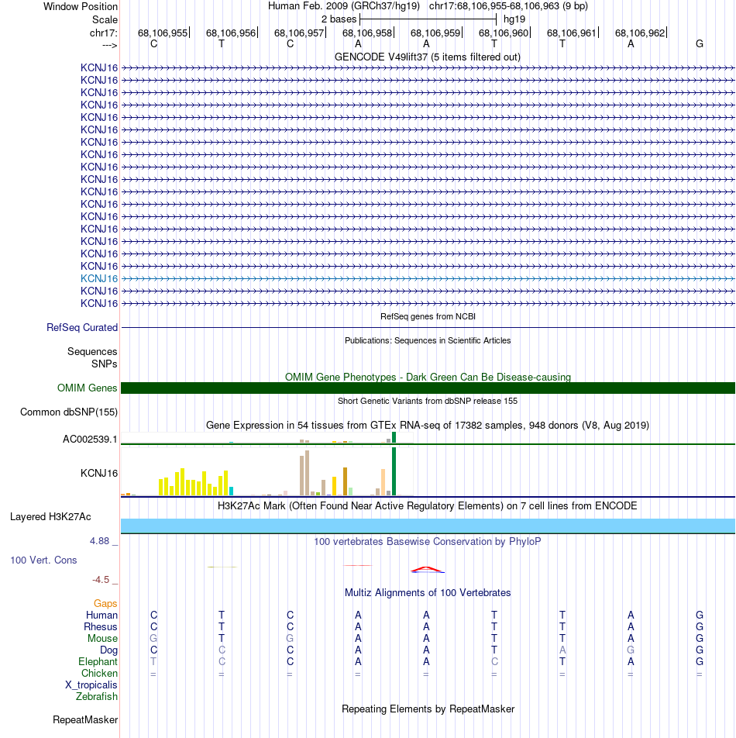Screen dimensions: 736x738
Task: Click the G base in Rhesus alignment row
Action: click(700, 627)
